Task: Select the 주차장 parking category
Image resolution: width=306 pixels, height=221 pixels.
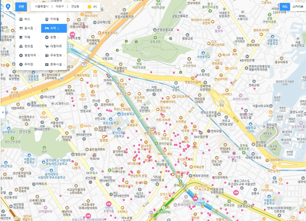Action: click(28, 64)
